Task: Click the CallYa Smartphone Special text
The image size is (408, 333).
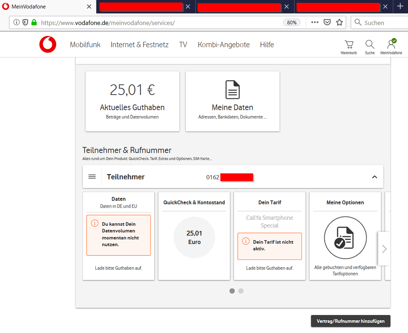Action: click(270, 221)
